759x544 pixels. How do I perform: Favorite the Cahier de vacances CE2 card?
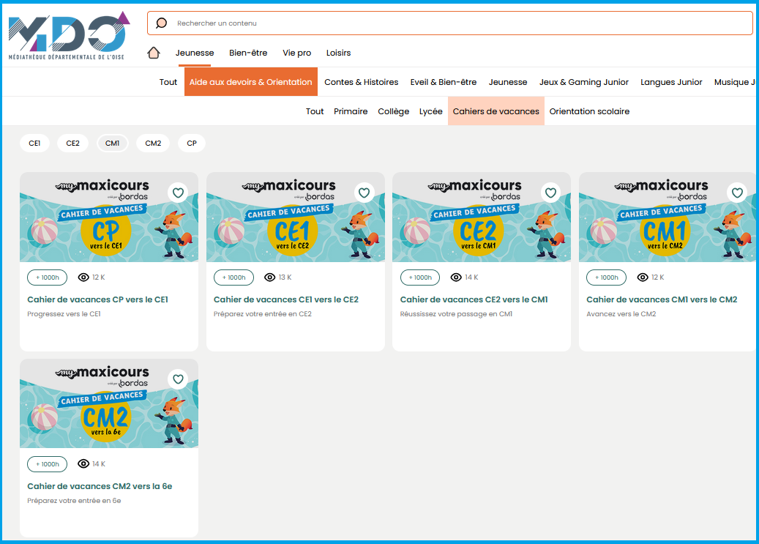tap(550, 193)
